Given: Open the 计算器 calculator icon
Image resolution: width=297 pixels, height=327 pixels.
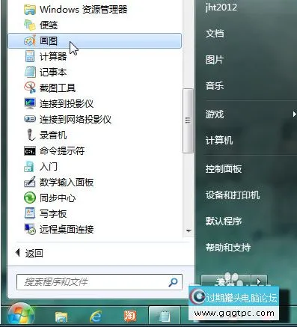Looking at the screenshot, I should pos(30,56).
